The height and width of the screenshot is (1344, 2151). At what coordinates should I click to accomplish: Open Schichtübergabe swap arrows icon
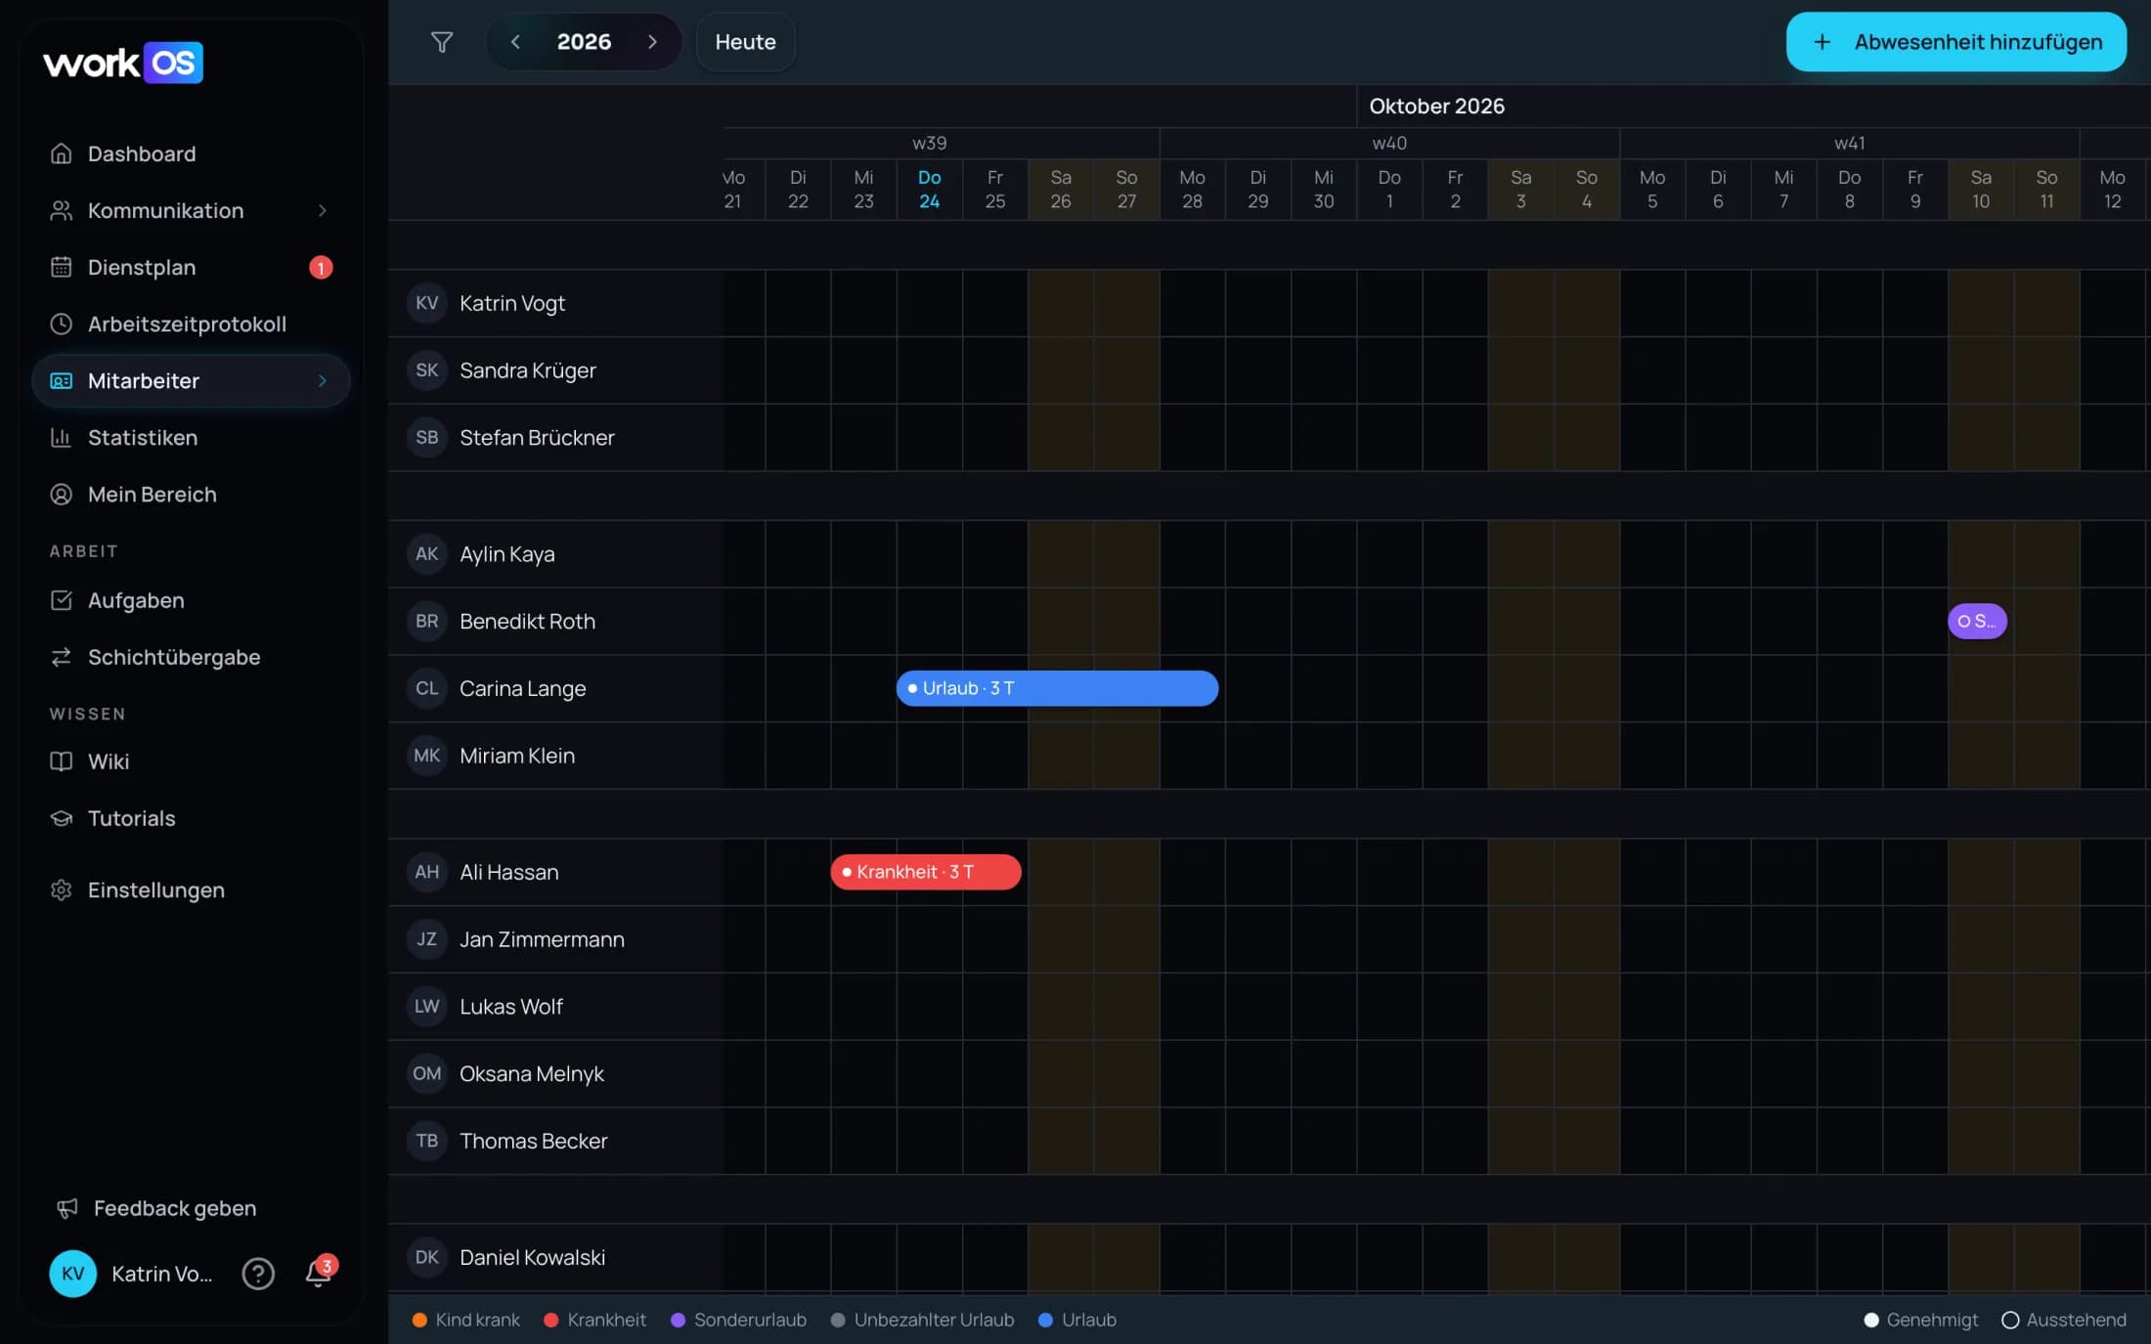click(x=62, y=657)
